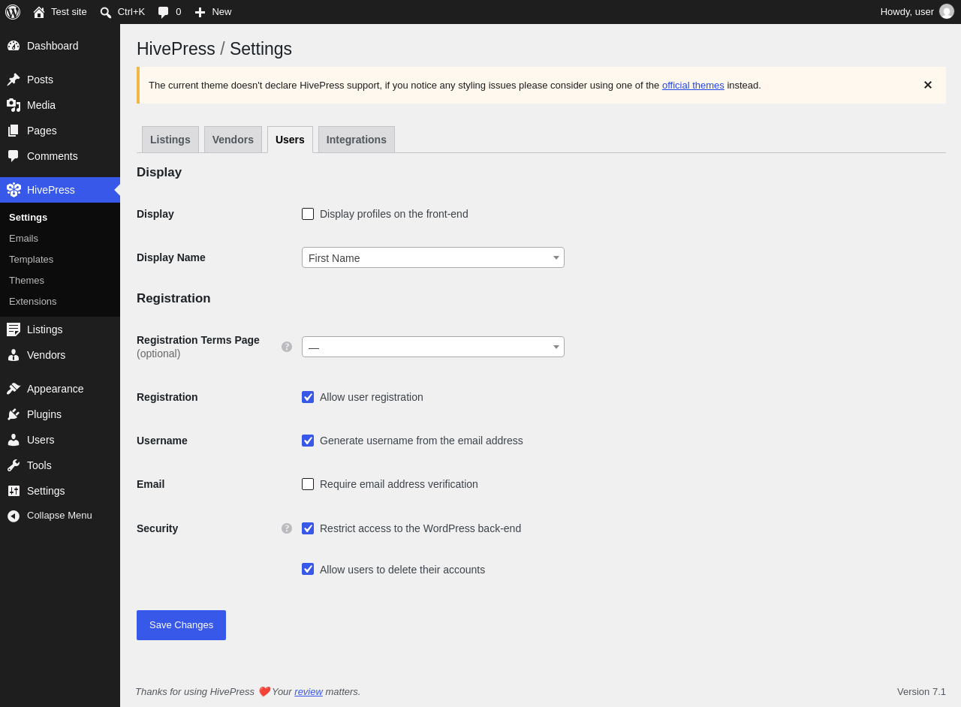
Task: Click the Test site home icon
Action: pos(39,12)
